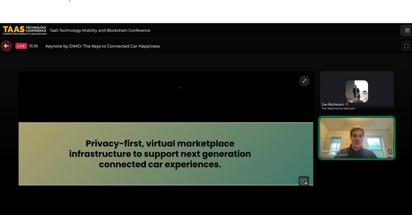
Task: Select Joe Ratheram's video tile
Action: pos(357,91)
